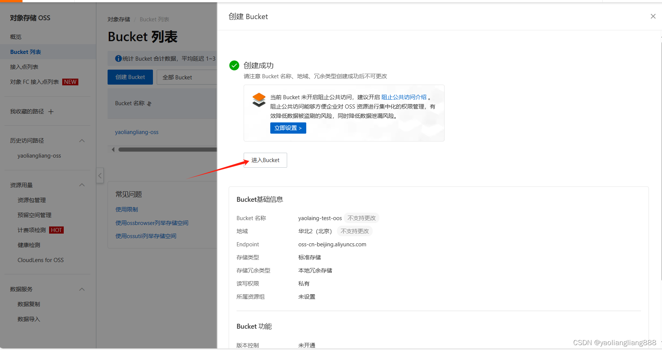Click the bucket name yaolaing-test-oos
Image resolution: width=662 pixels, height=350 pixels.
click(320, 218)
